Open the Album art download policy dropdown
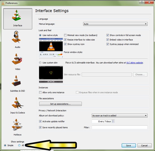 120,116
